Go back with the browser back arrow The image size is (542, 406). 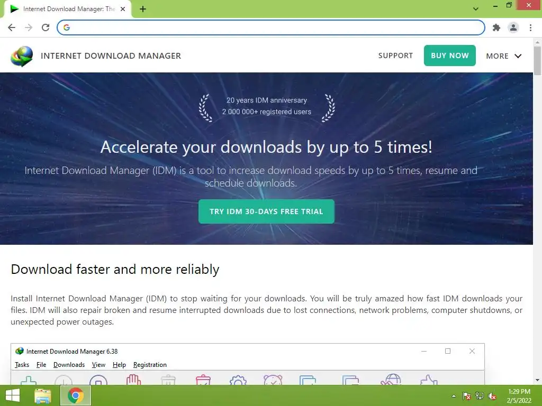[x=12, y=27]
